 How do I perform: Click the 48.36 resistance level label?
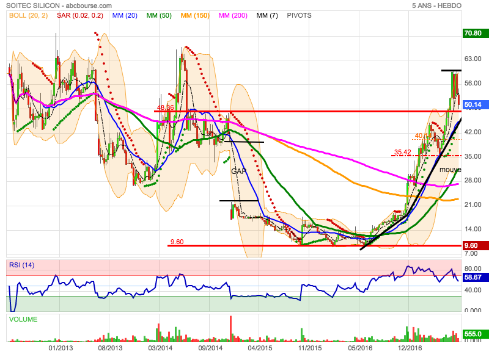[x=166, y=107]
